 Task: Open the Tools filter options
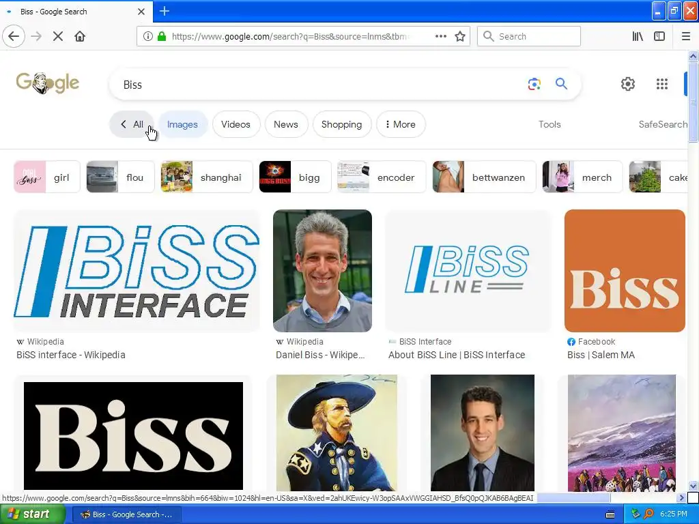click(550, 124)
